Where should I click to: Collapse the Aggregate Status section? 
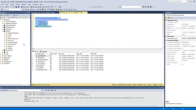click(x=166, y=20)
